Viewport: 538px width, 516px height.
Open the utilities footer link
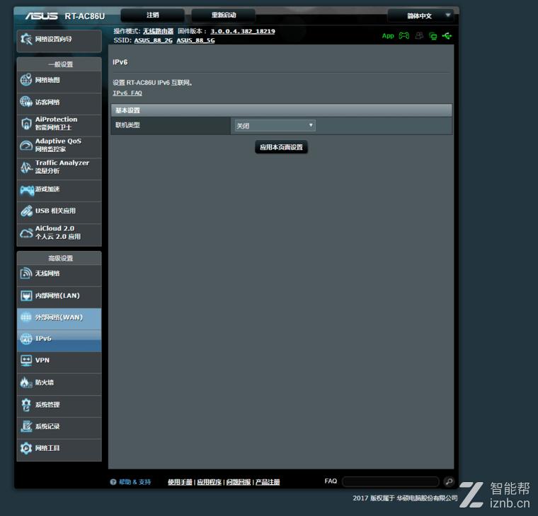coord(210,482)
